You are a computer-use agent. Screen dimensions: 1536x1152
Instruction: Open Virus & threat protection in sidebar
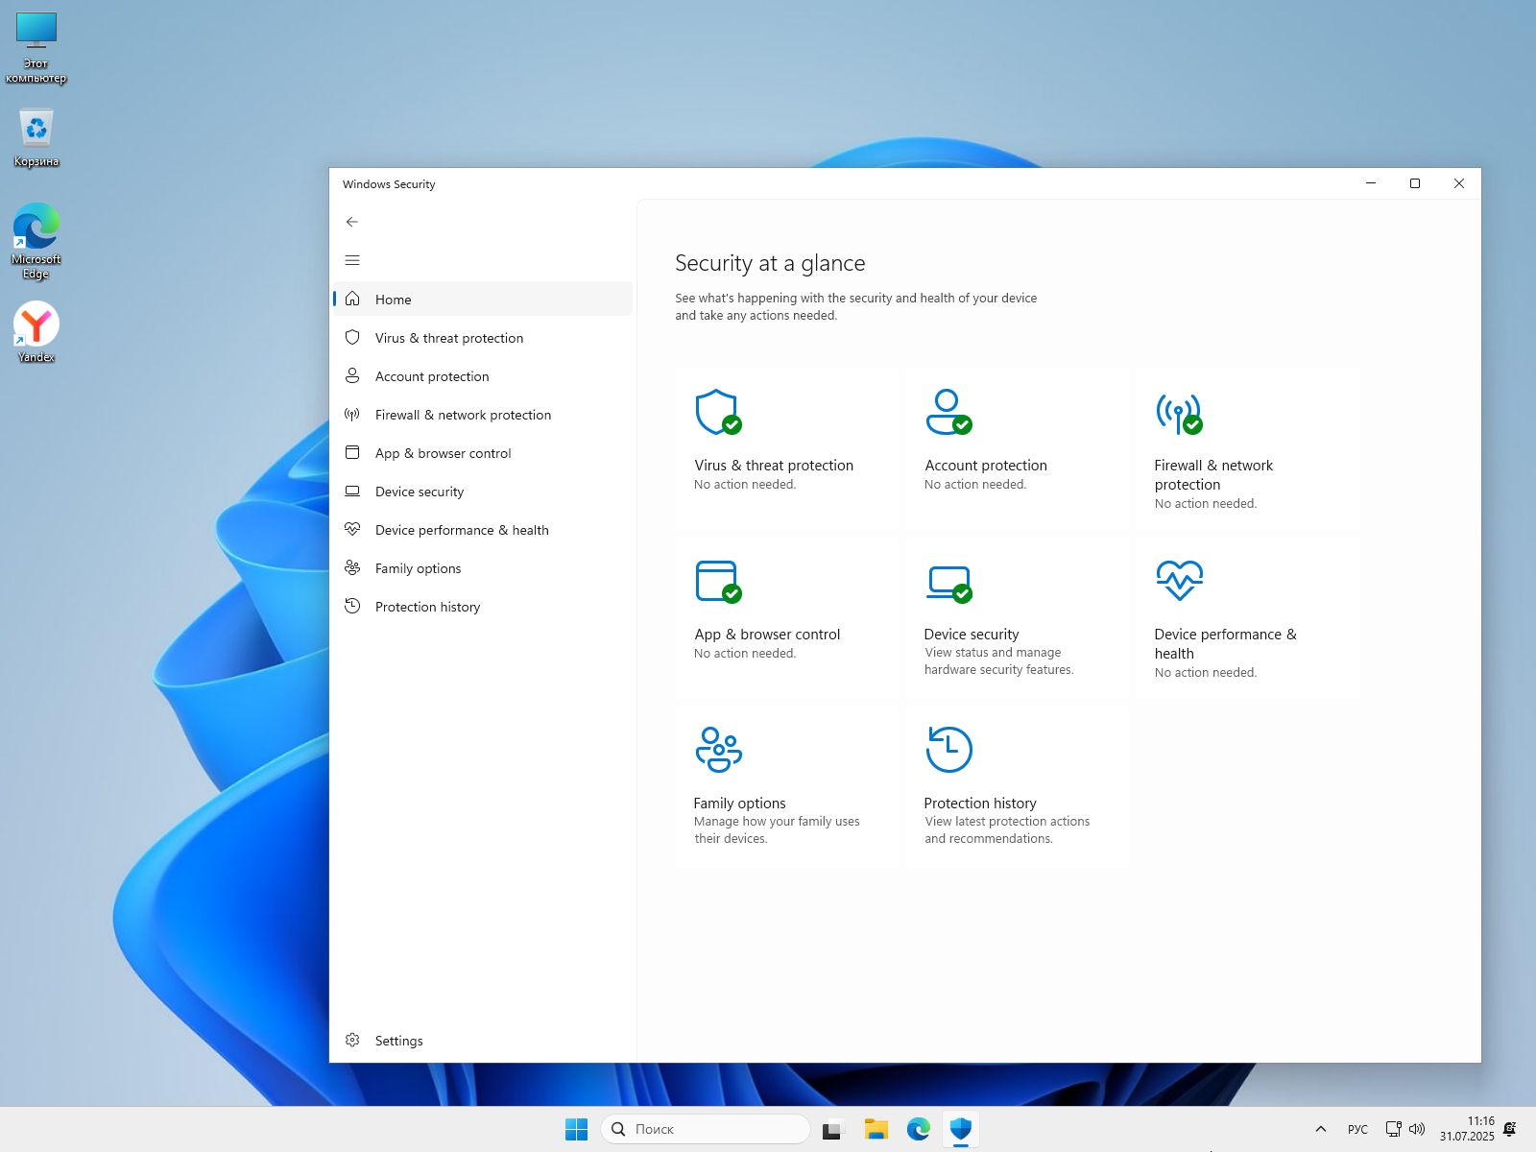point(483,338)
